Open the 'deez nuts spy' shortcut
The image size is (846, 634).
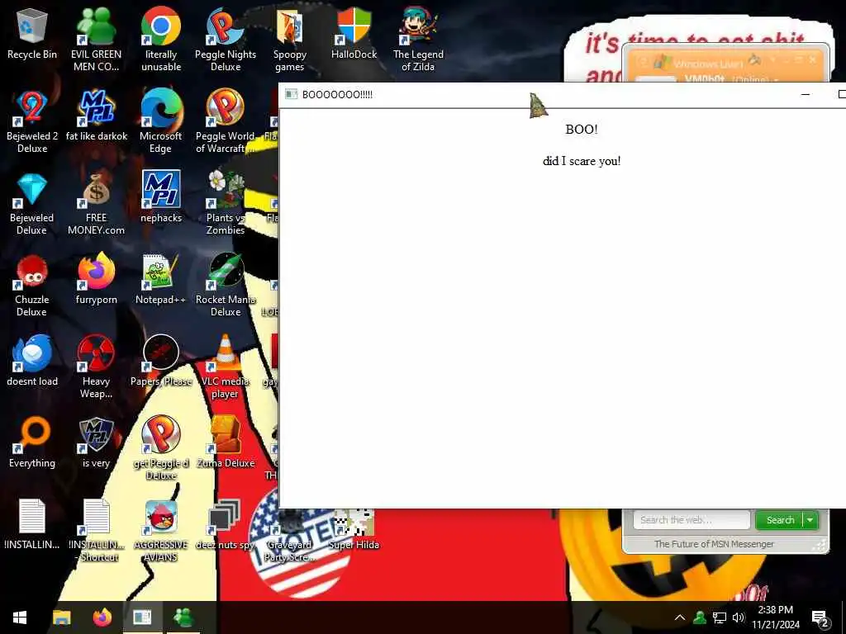[x=226, y=525]
